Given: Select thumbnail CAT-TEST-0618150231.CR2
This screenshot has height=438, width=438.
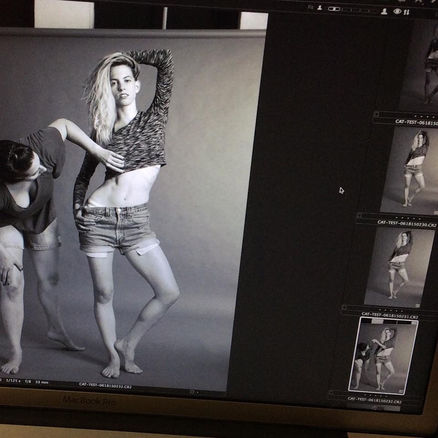Looking at the screenshot, I should pos(399,266).
